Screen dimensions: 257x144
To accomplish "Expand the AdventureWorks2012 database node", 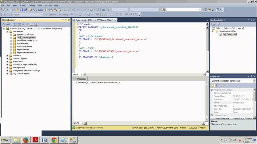I will pyautogui.click(x=11, y=40).
